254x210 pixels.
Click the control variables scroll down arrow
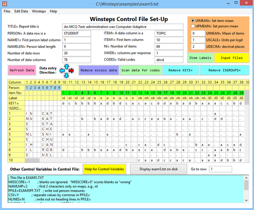tap(246, 200)
